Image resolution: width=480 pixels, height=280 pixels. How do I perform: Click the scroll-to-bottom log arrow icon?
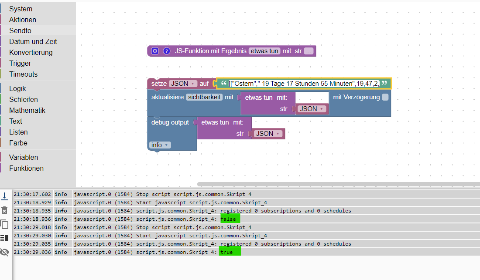(4, 196)
